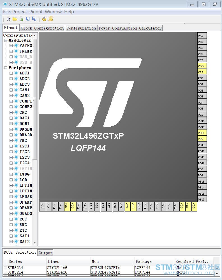The width and height of the screenshot is (222, 280).
Task: Collapse the MiddleWares tree node
Action: coord(6,40)
